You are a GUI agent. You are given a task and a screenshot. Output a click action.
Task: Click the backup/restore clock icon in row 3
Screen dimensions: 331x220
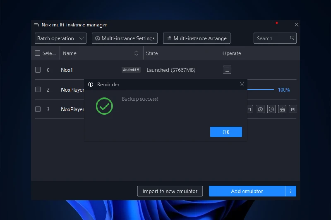coord(271,109)
